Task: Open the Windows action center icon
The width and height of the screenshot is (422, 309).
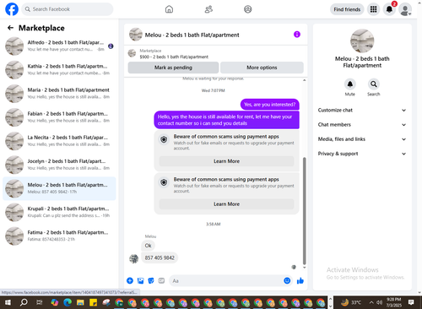Action: 411,302
